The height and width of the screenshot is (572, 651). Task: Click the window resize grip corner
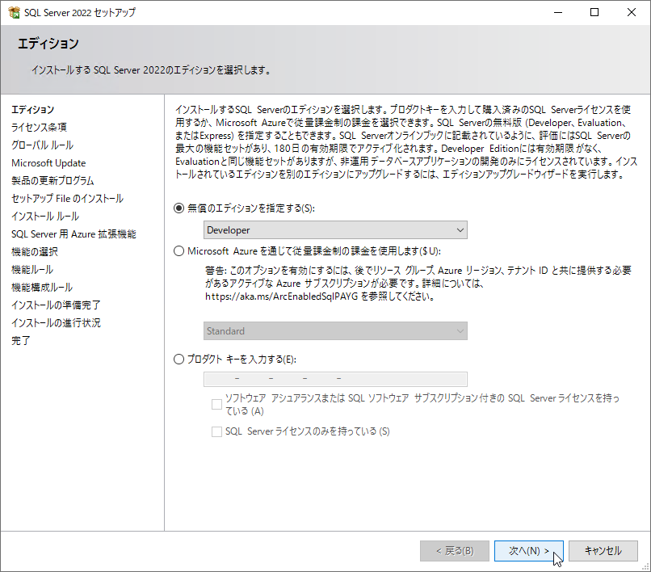click(645, 566)
